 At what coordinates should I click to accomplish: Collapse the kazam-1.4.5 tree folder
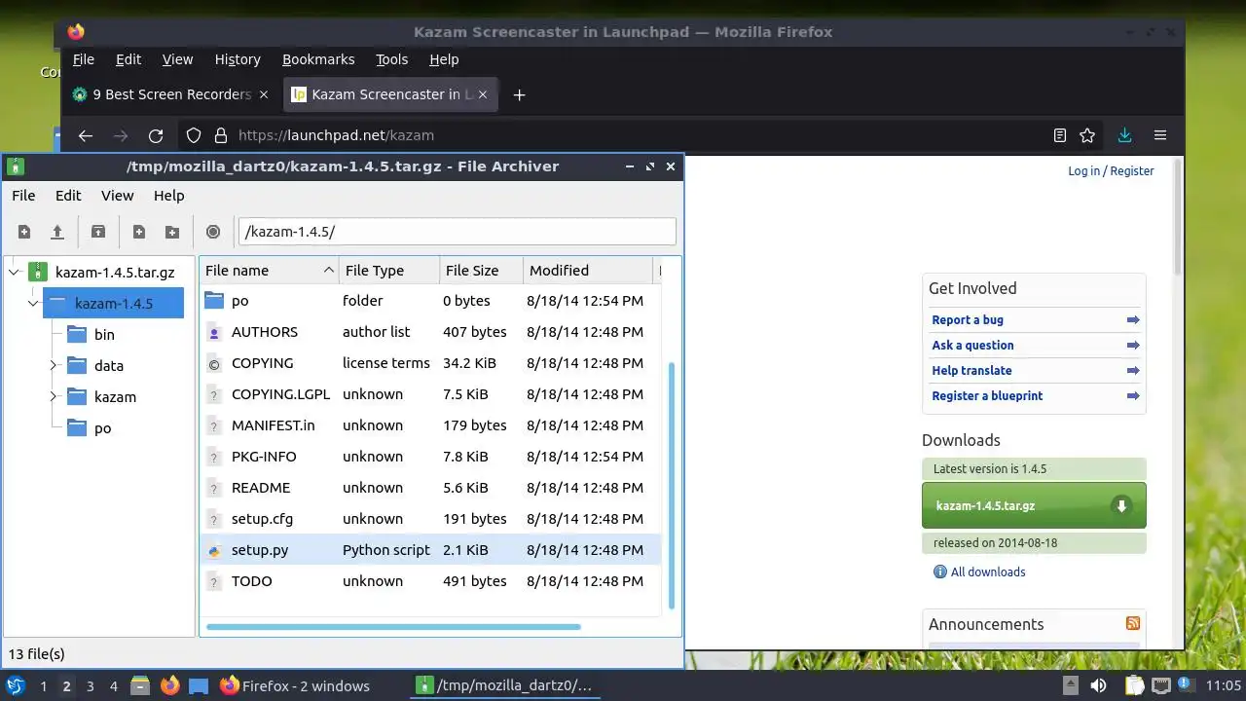coord(33,304)
